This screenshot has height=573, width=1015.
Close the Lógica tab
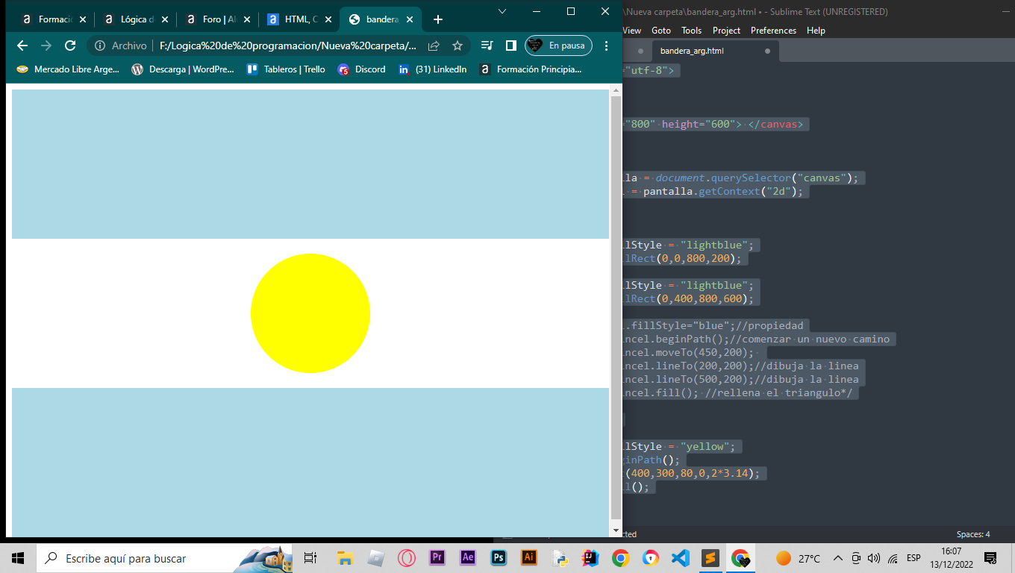point(164,19)
